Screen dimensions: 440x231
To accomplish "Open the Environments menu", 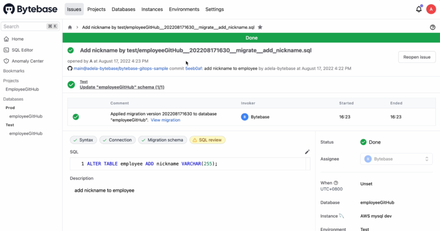I will pos(184,9).
